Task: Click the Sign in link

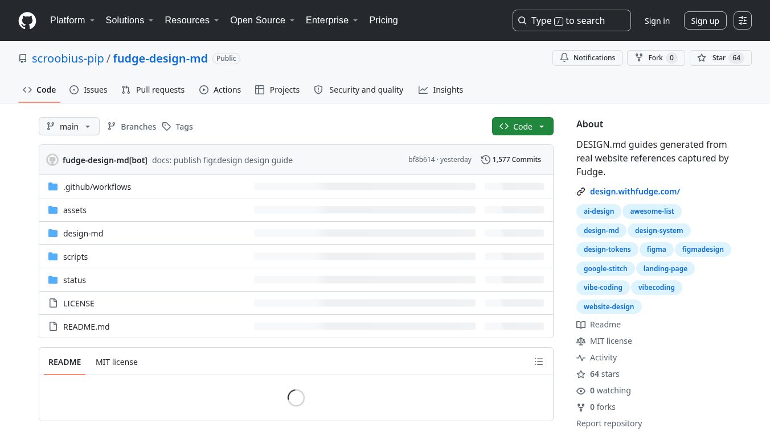Action: (x=657, y=20)
